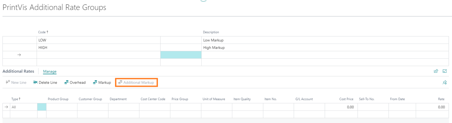Click the PrintVis Additional Rate Groups page title
Image resolution: width=452 pixels, height=123 pixels.
pos(54,7)
